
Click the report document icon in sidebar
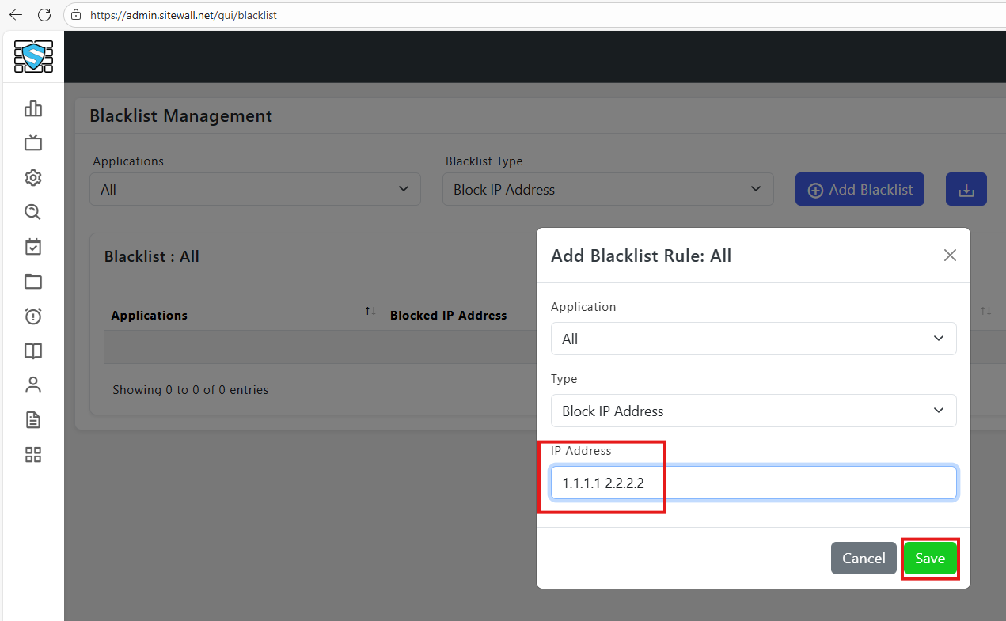(32, 419)
